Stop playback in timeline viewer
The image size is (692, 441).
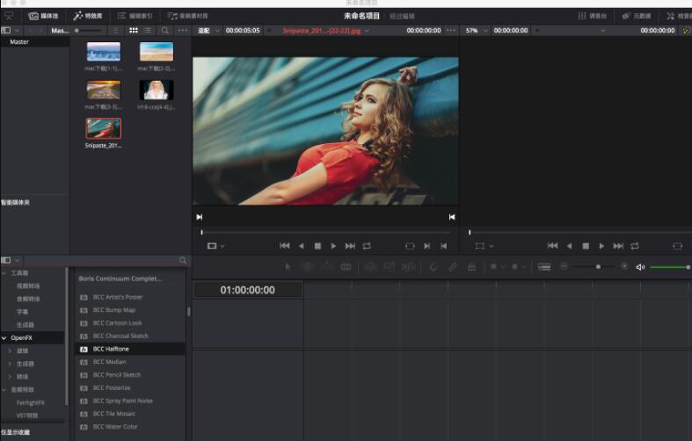pyautogui.click(x=586, y=246)
